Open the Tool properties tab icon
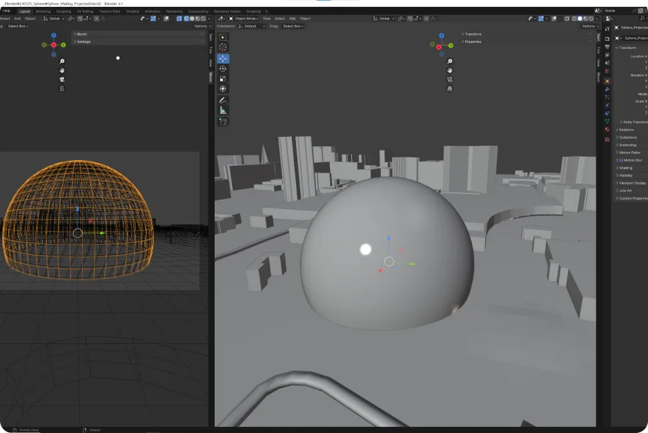This screenshot has width=648, height=433. tap(607, 28)
